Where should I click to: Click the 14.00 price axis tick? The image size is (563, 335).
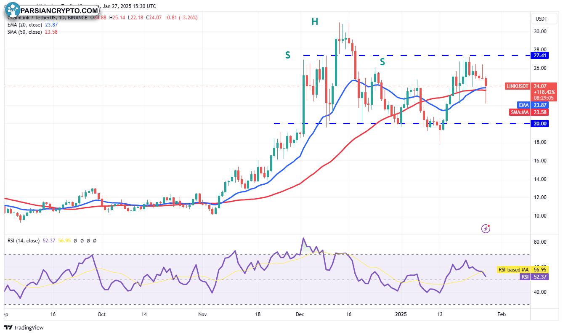coord(540,179)
